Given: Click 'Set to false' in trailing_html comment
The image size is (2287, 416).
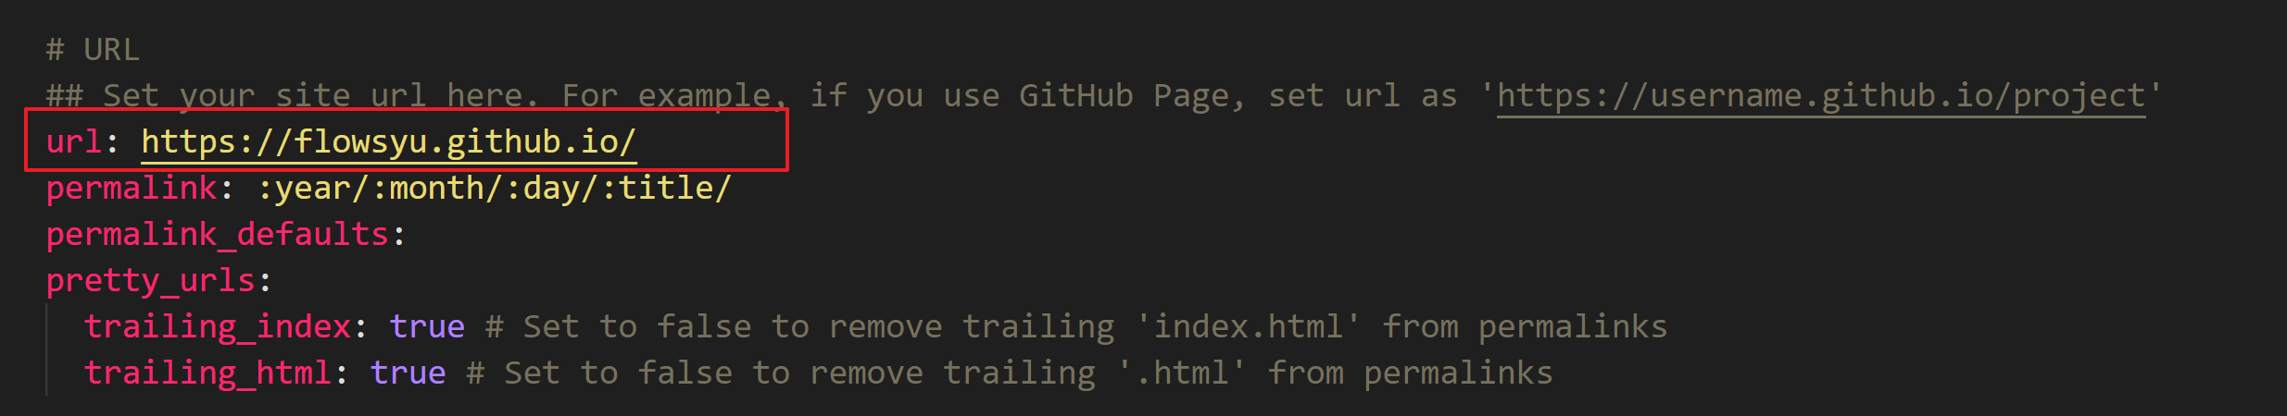Looking at the screenshot, I should click(619, 373).
